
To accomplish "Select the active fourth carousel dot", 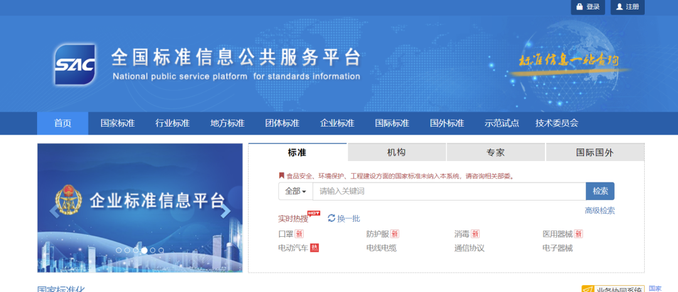I will 144,250.
